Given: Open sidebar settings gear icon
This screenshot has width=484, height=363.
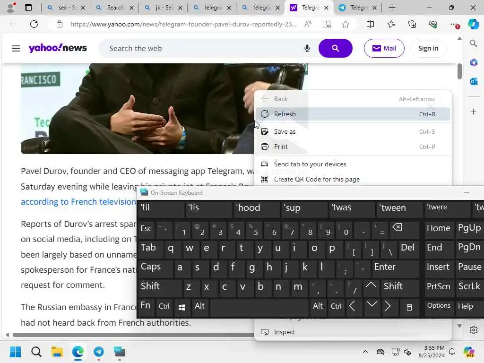Looking at the screenshot, I should point(473,330).
